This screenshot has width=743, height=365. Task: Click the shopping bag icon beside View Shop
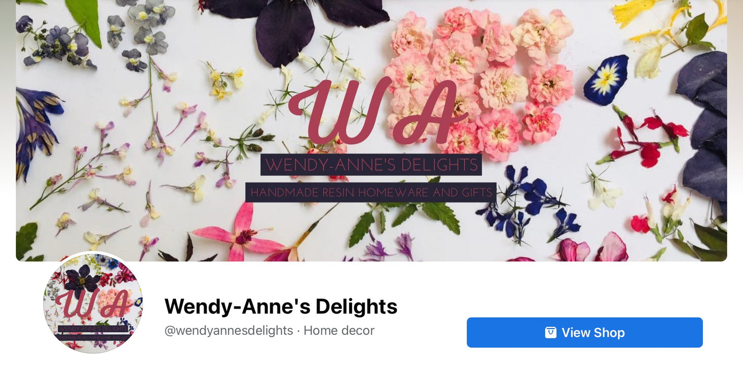point(550,332)
